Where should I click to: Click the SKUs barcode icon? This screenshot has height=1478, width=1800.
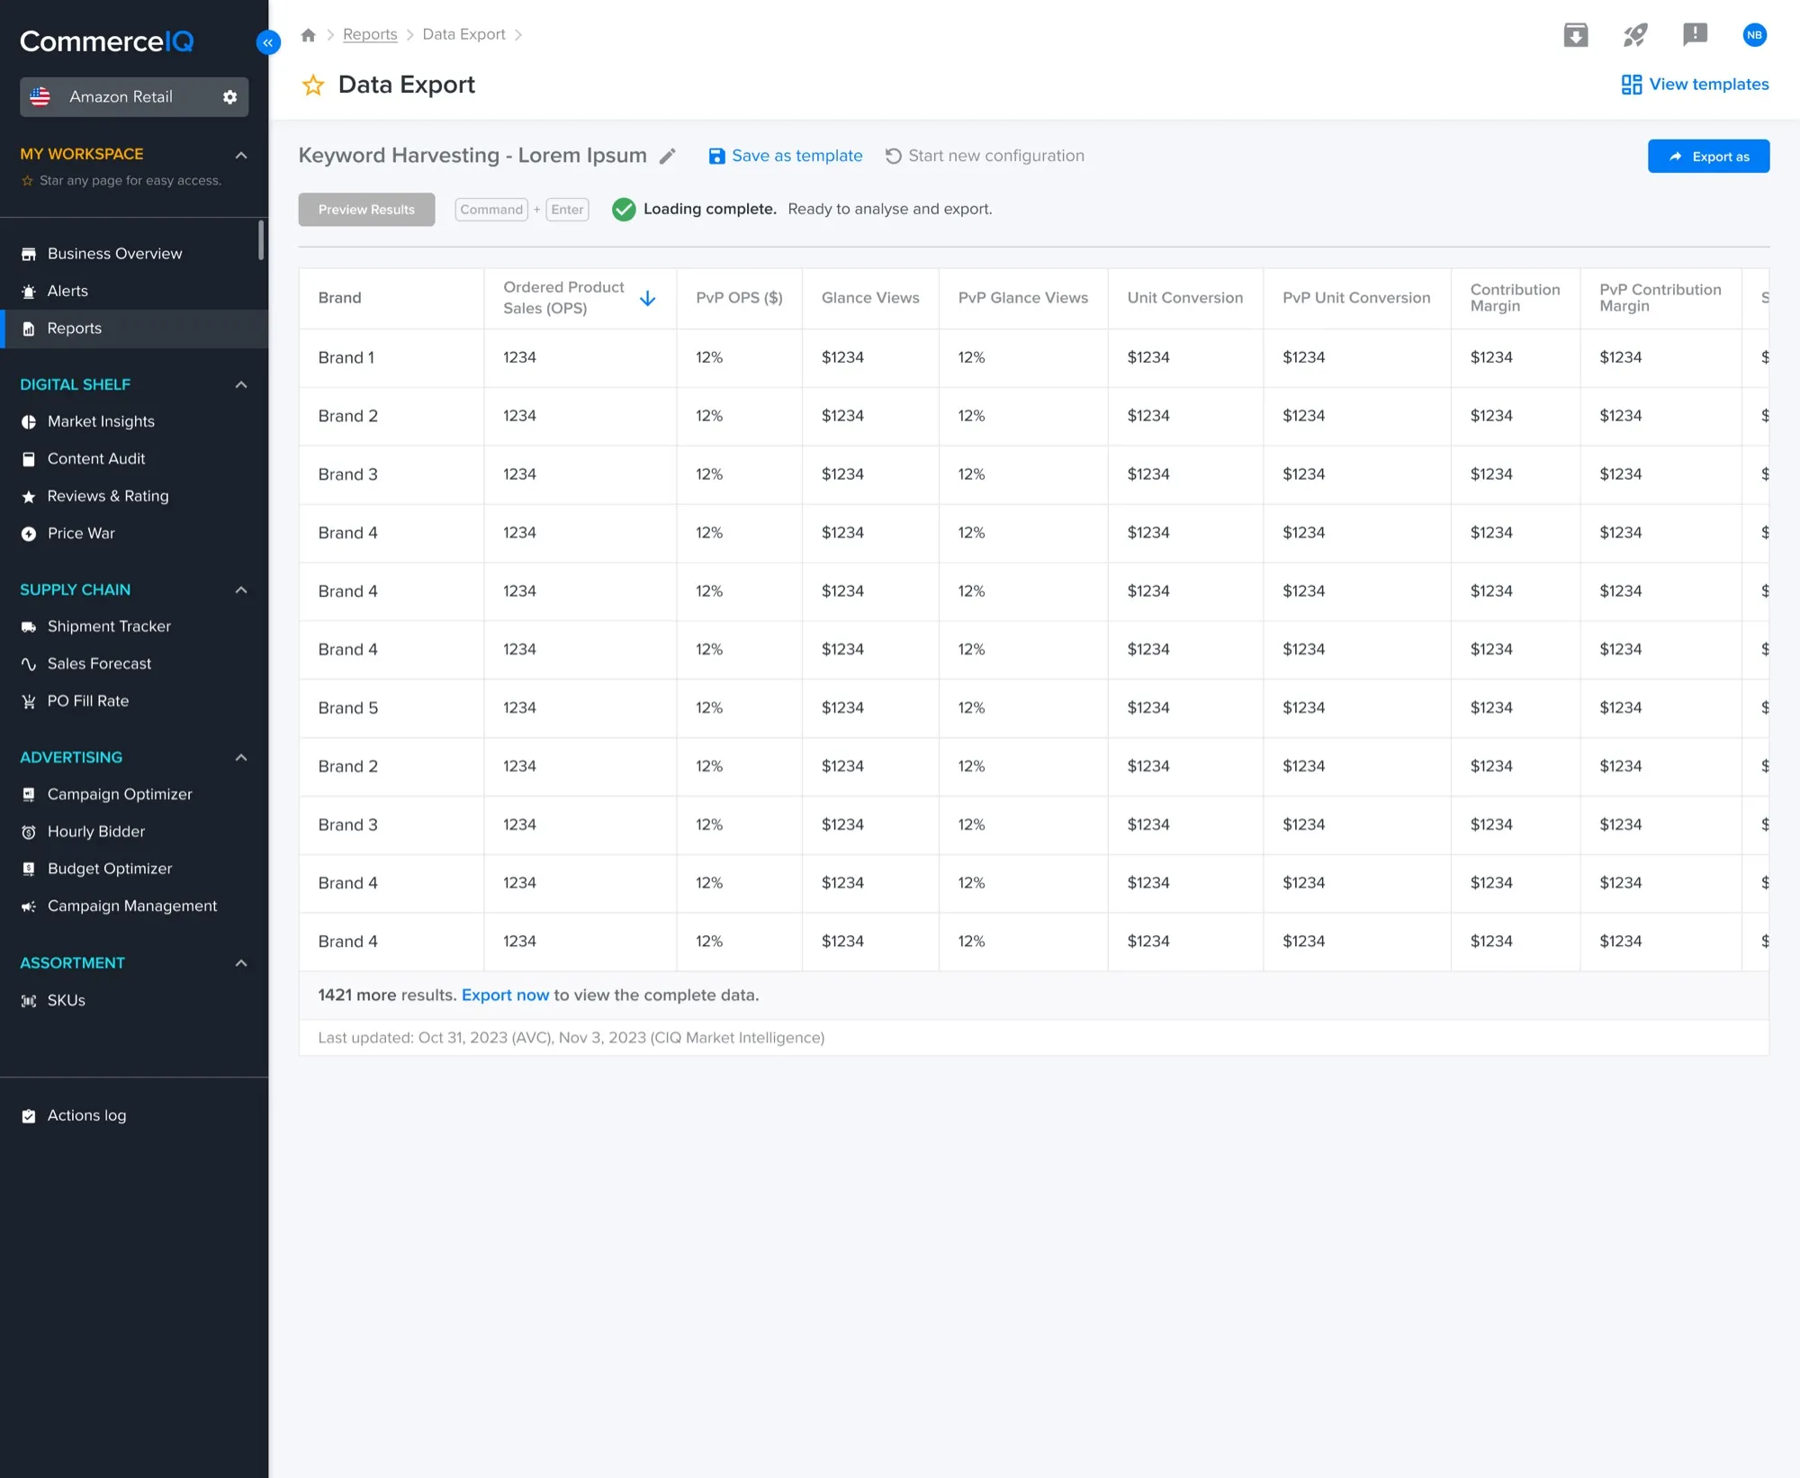[29, 1001]
